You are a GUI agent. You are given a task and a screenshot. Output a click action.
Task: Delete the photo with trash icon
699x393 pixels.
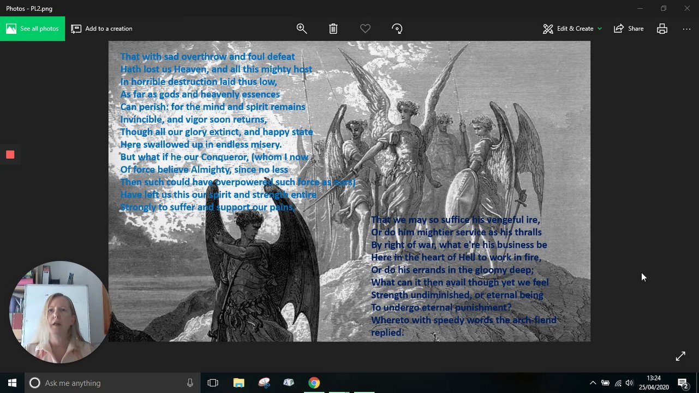333,29
